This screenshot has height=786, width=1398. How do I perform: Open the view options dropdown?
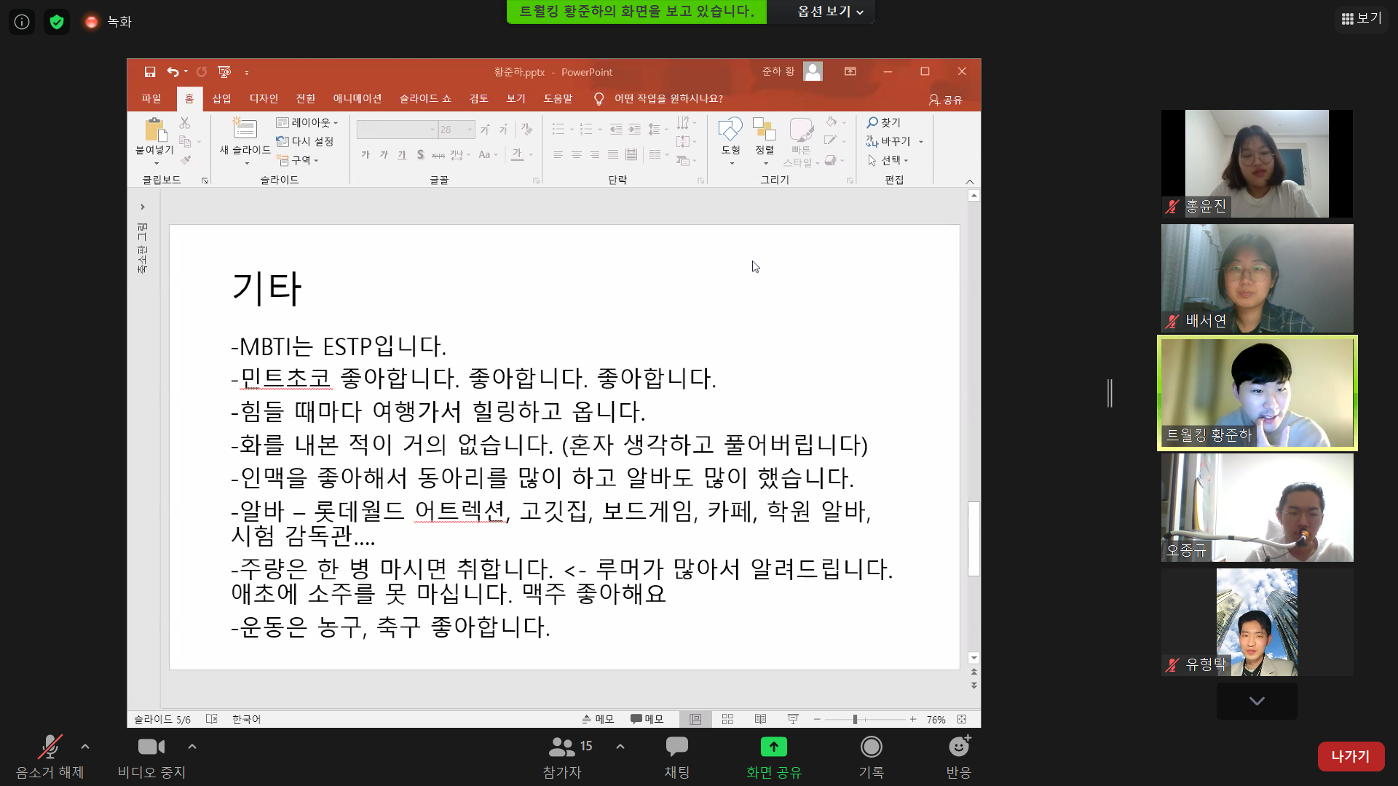829,12
